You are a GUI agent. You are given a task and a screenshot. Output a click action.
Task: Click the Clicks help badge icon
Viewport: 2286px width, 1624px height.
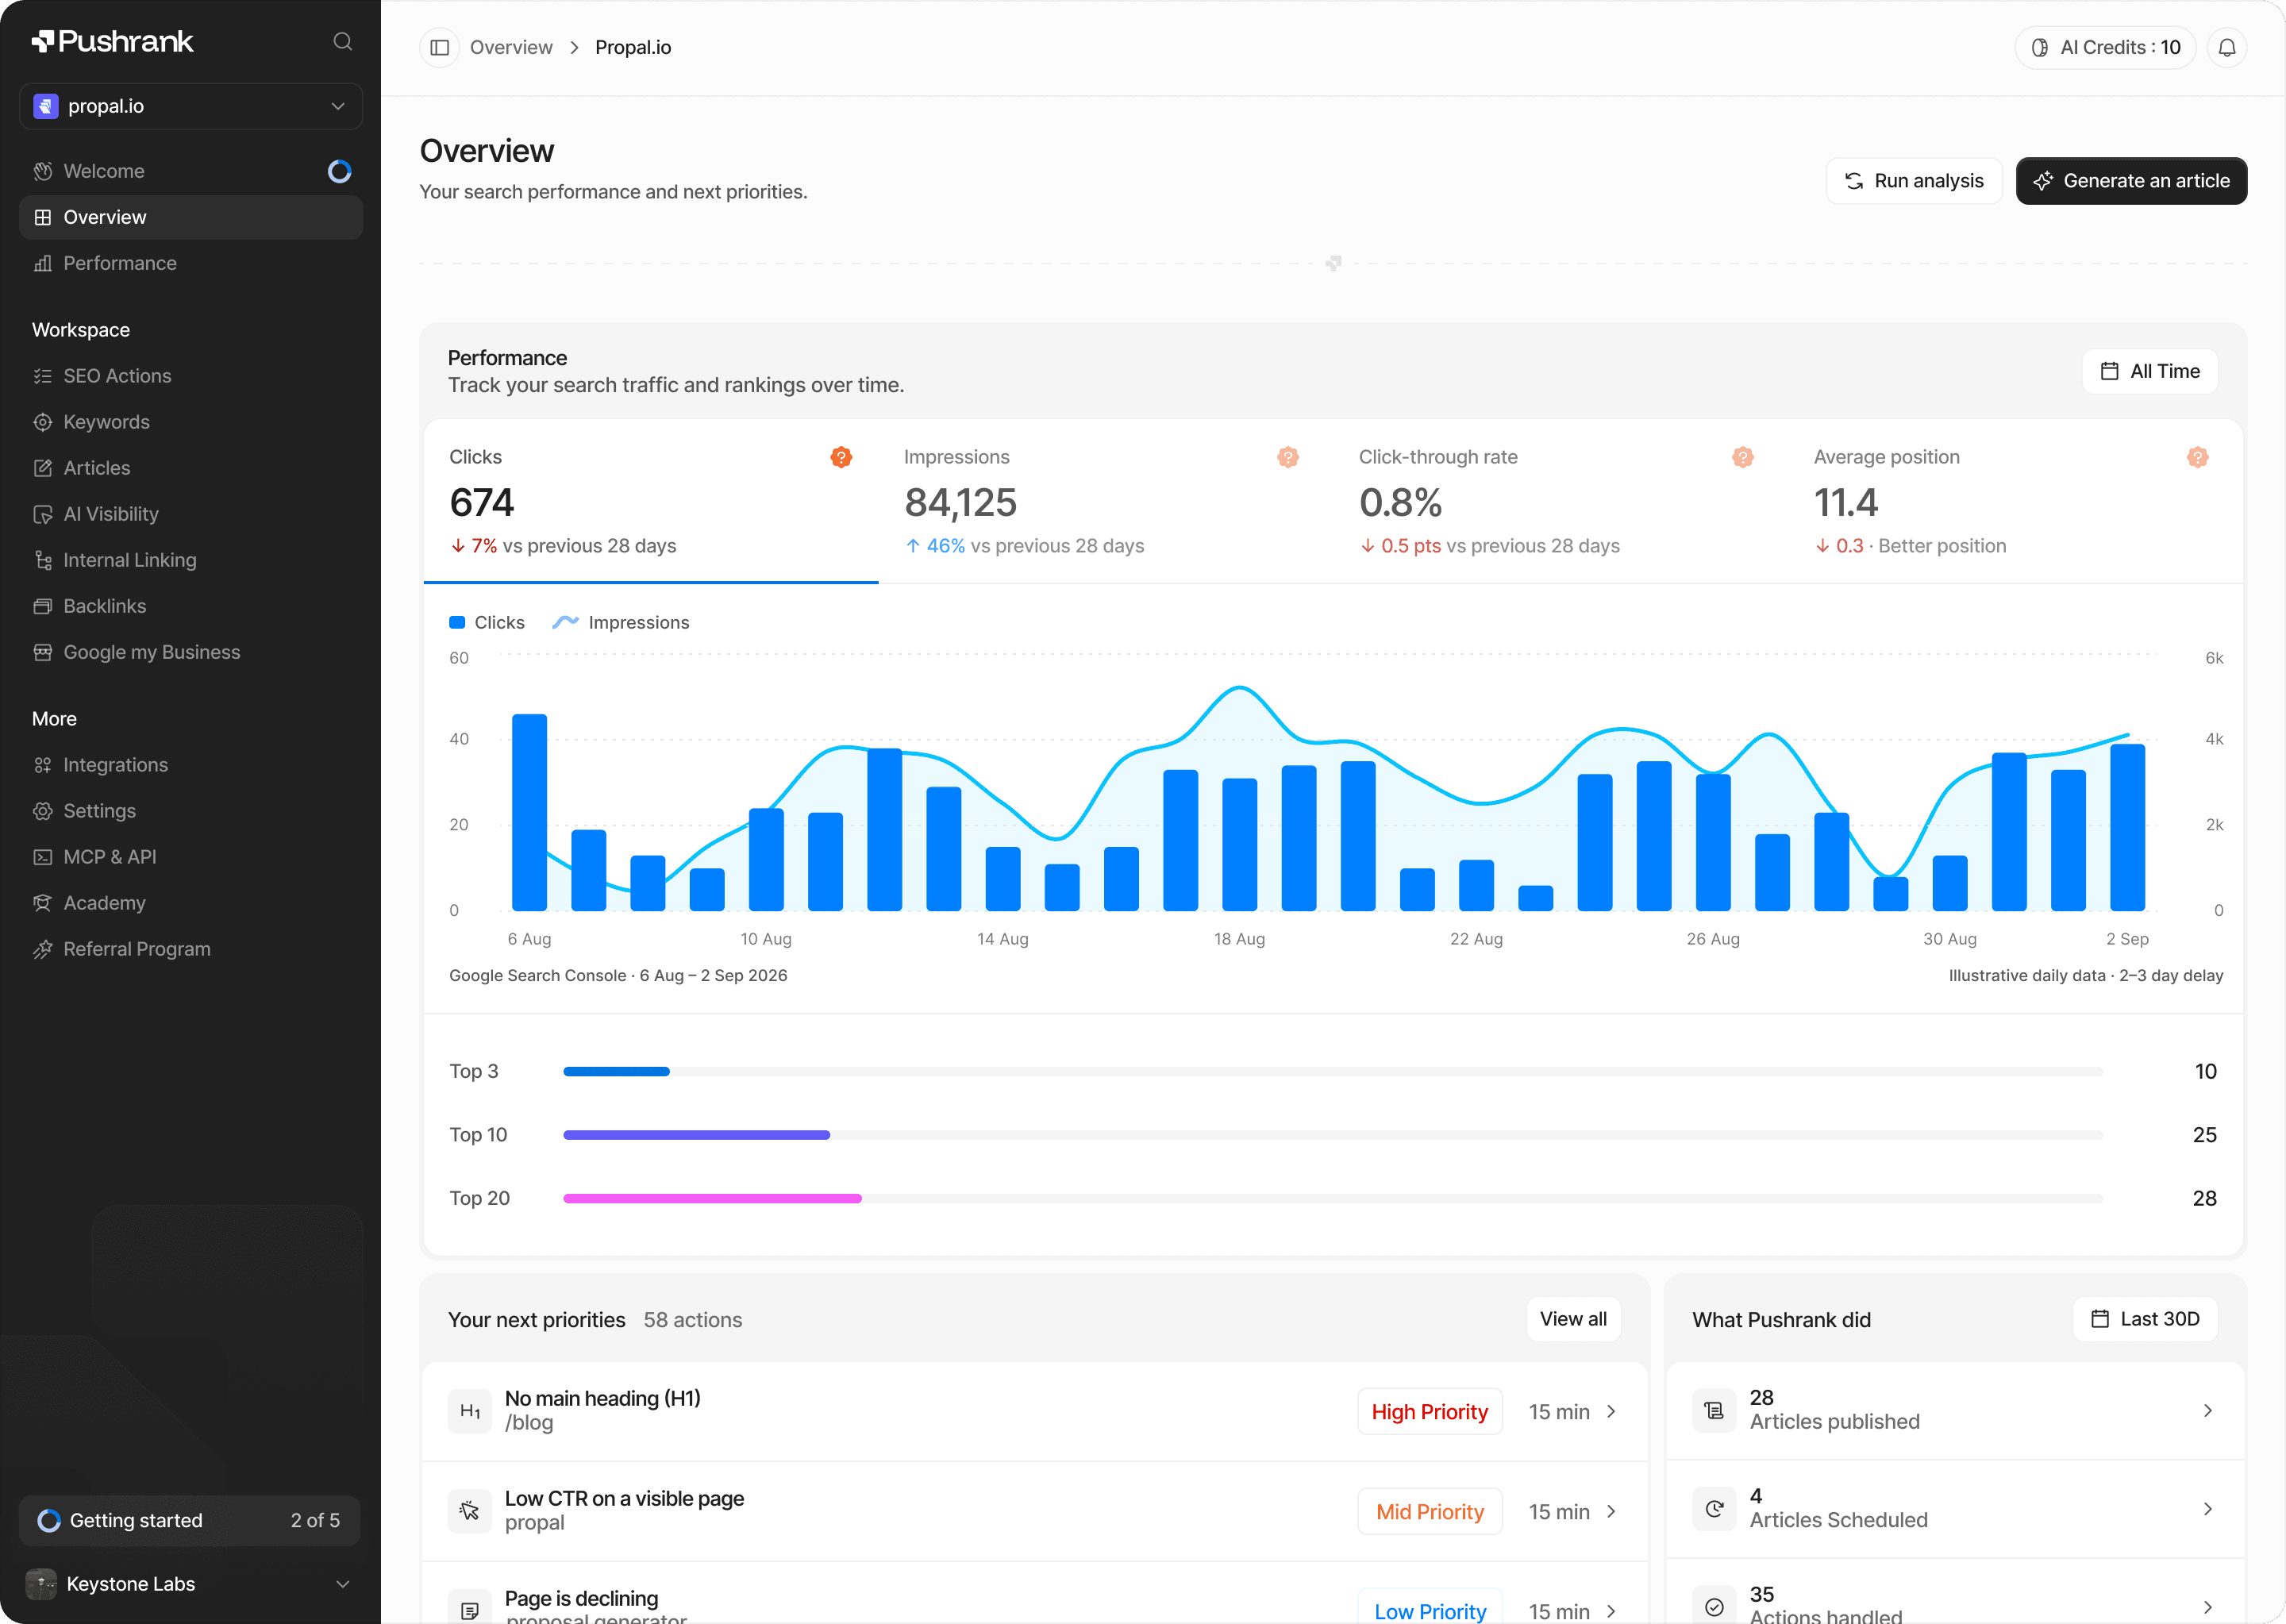[x=841, y=457]
